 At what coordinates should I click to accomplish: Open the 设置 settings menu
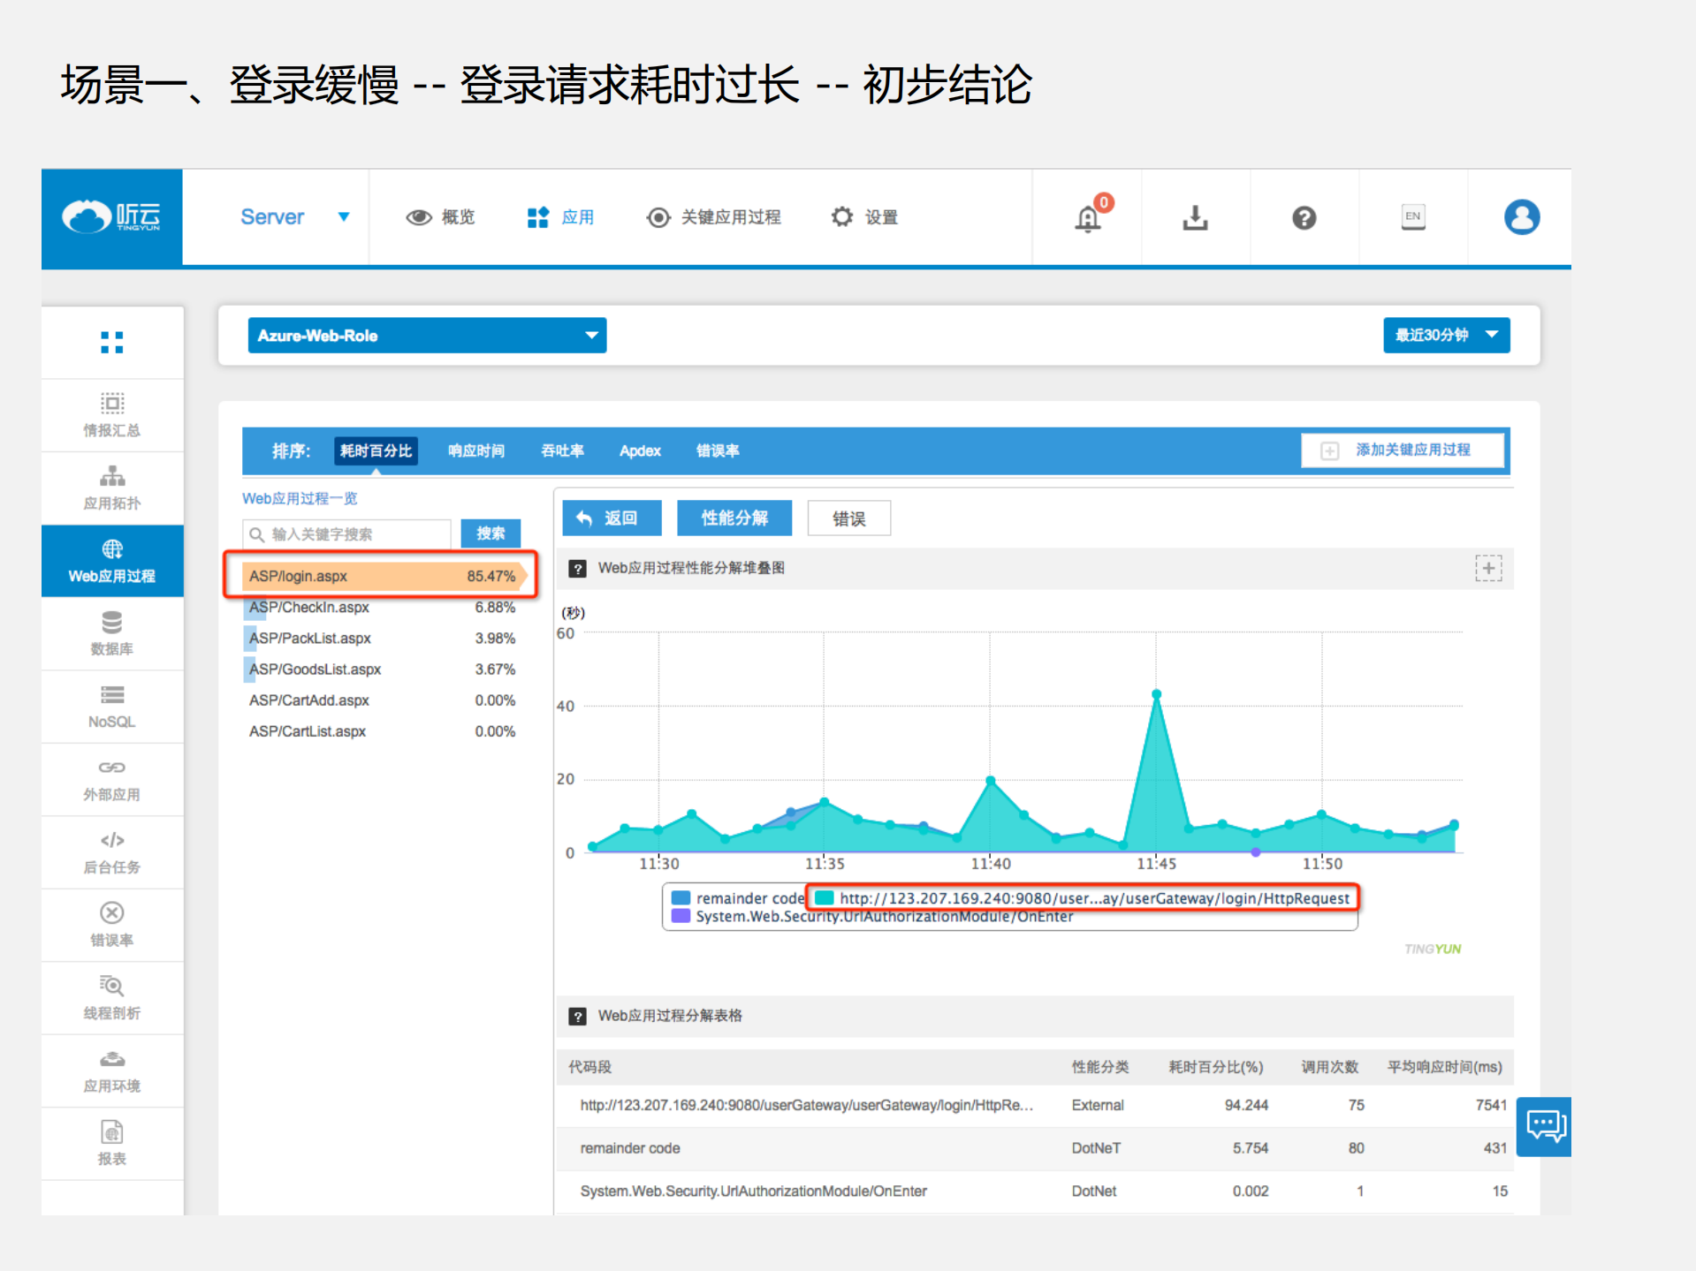pyautogui.click(x=865, y=217)
